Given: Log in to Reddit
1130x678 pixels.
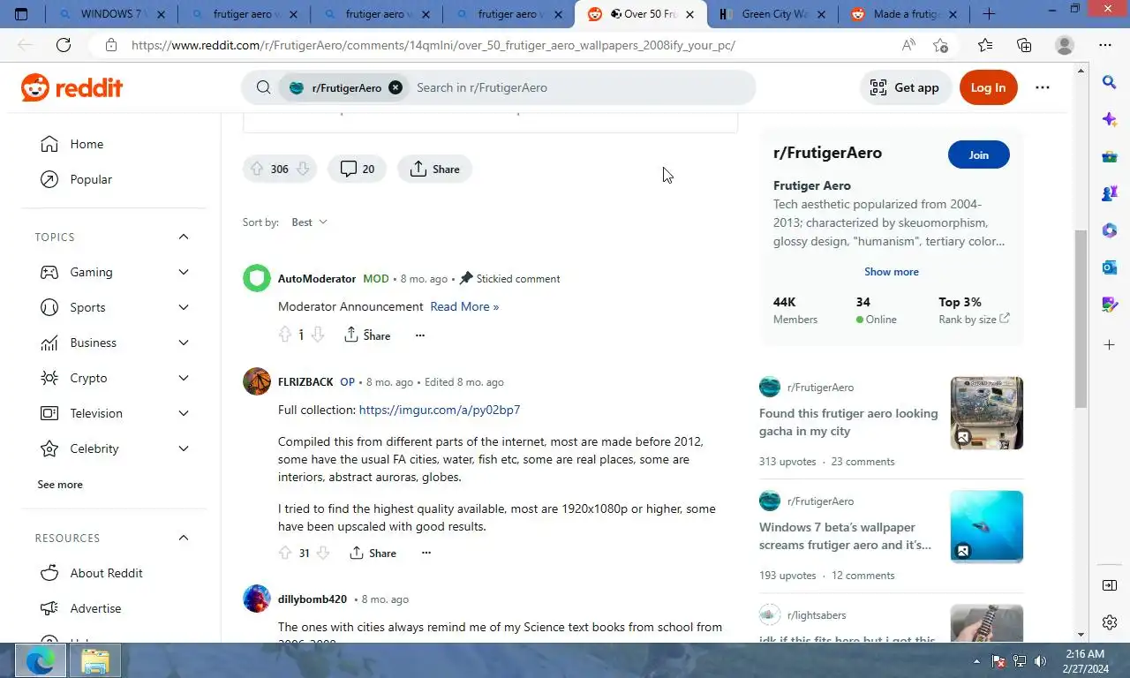Looking at the screenshot, I should [x=988, y=87].
